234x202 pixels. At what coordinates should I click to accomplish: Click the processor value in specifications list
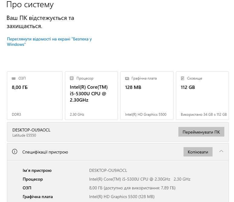(x=140, y=179)
